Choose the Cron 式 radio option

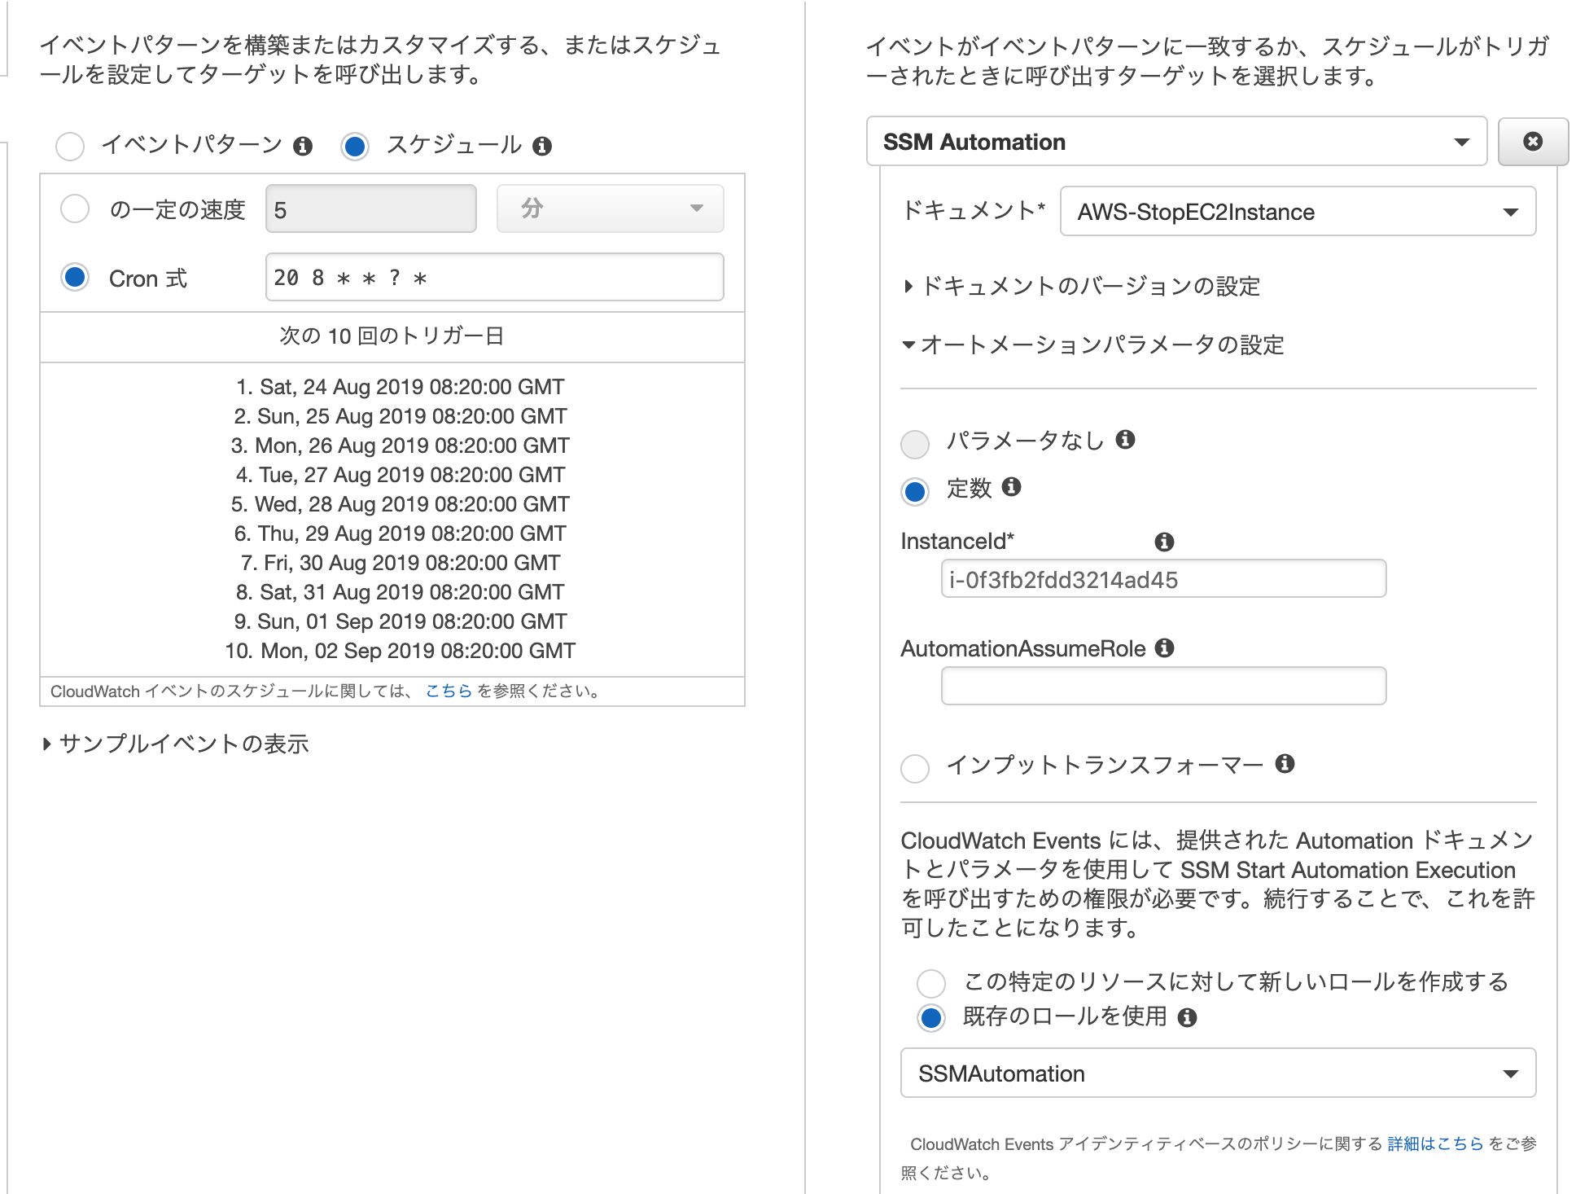point(75,278)
